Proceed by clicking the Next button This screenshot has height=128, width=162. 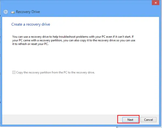pos(130,120)
